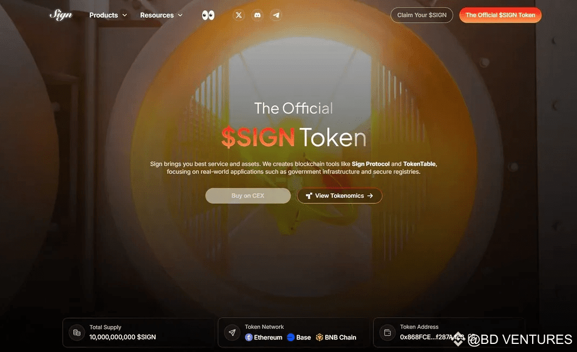Image resolution: width=577 pixels, height=352 pixels.
Task: Open the Discord social icon
Action: click(257, 15)
